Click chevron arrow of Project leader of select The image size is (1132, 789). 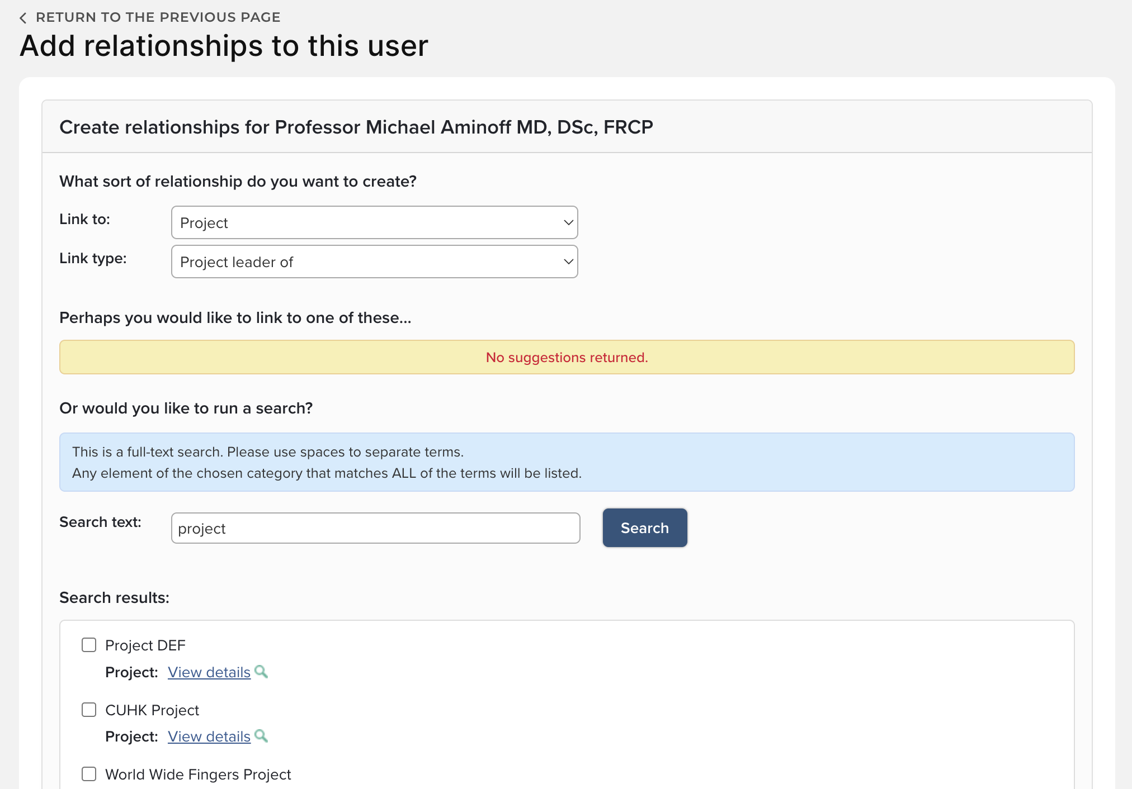(x=568, y=262)
